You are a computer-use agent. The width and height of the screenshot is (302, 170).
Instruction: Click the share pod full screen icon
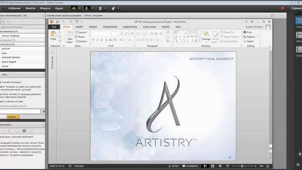[273, 16]
